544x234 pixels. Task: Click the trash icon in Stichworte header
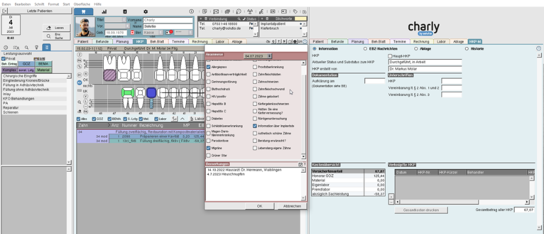point(268,18)
